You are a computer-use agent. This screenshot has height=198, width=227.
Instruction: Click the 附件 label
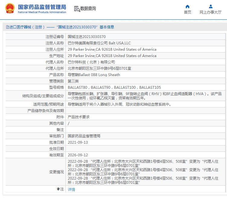(x=60, y=117)
